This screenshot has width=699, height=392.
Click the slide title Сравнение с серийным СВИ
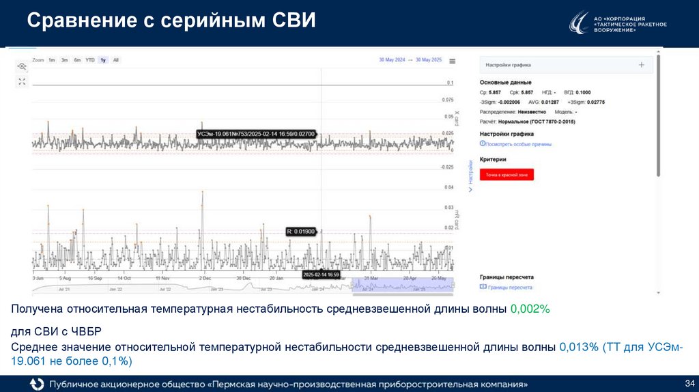click(171, 20)
